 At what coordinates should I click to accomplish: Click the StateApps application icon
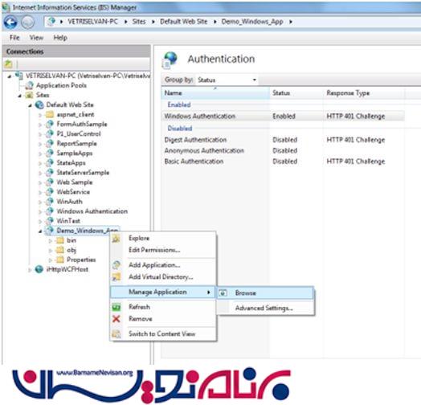tap(50, 163)
